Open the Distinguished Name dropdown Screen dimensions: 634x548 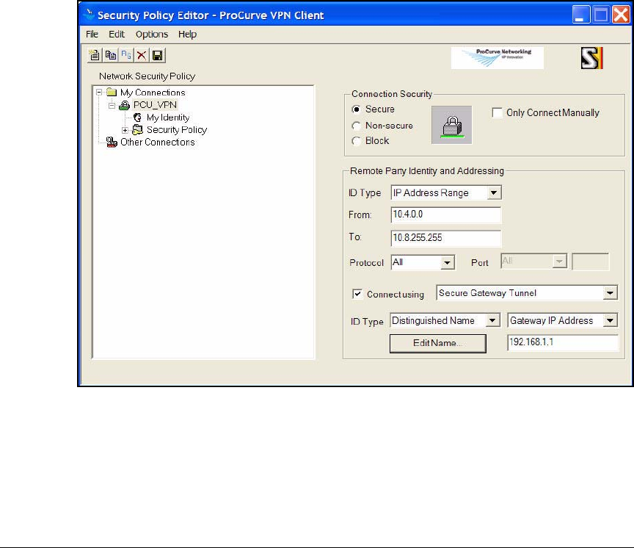(x=492, y=320)
